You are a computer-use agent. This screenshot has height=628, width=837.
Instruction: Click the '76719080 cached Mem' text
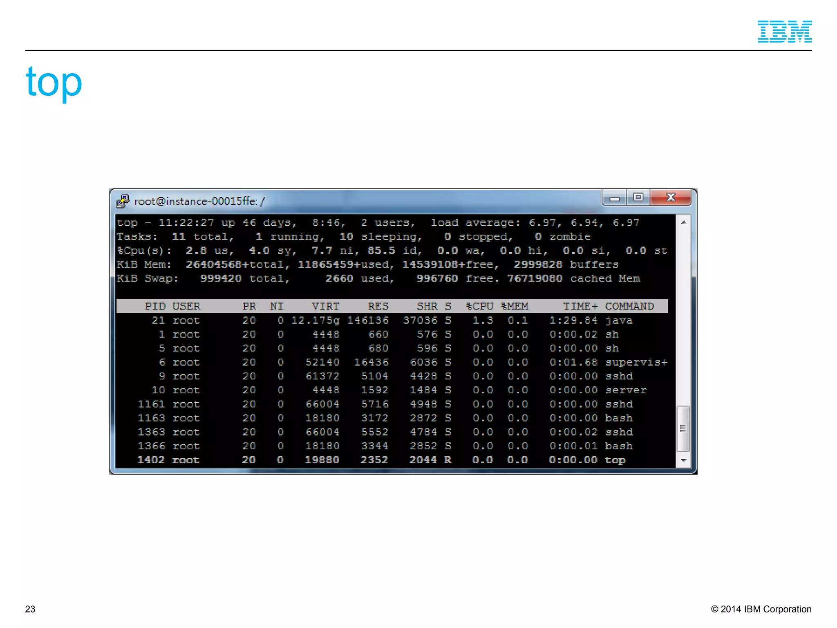(573, 278)
